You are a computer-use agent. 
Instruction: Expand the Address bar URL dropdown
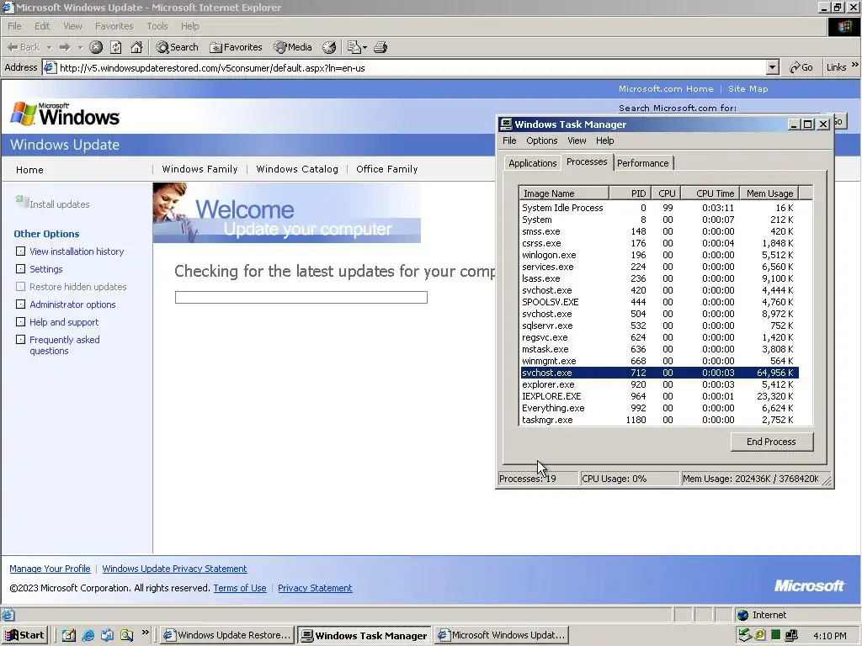pyautogui.click(x=773, y=67)
